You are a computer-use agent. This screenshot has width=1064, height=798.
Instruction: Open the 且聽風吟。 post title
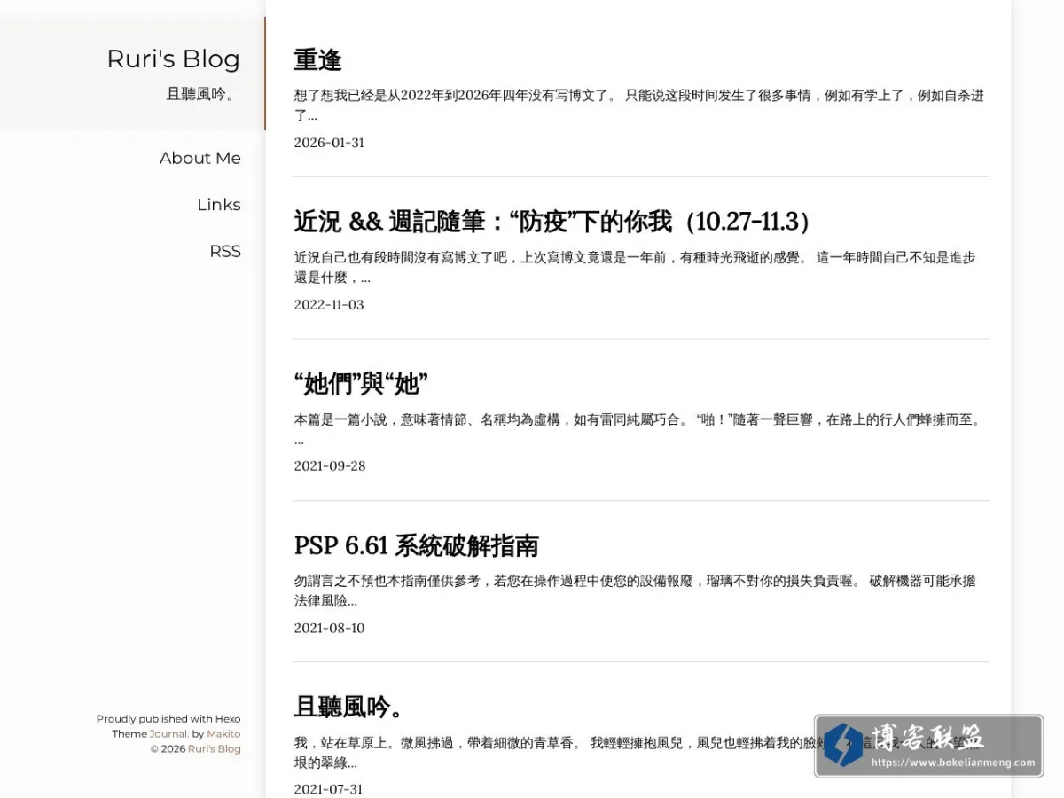pos(350,707)
